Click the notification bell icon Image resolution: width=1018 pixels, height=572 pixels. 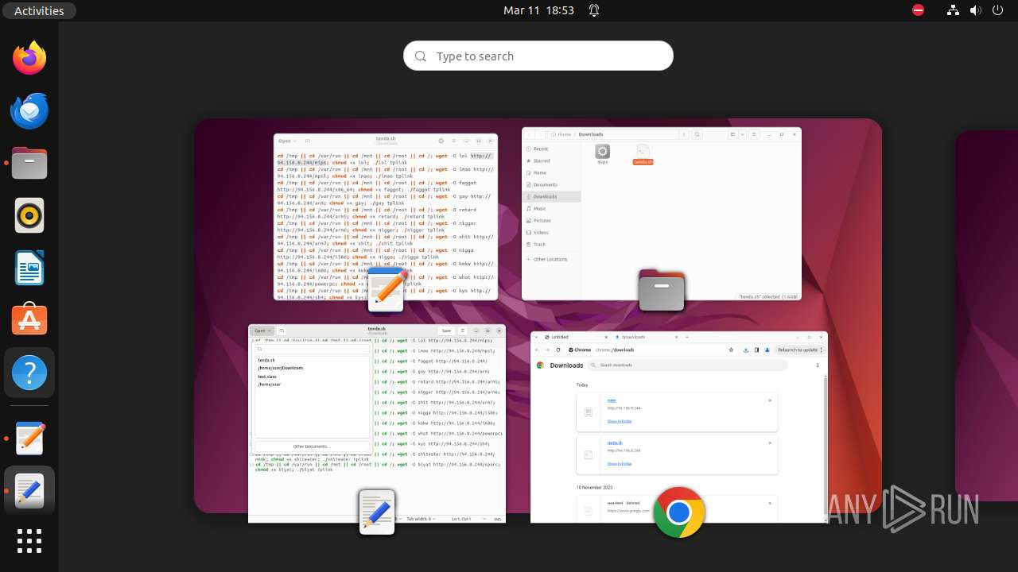tap(594, 10)
